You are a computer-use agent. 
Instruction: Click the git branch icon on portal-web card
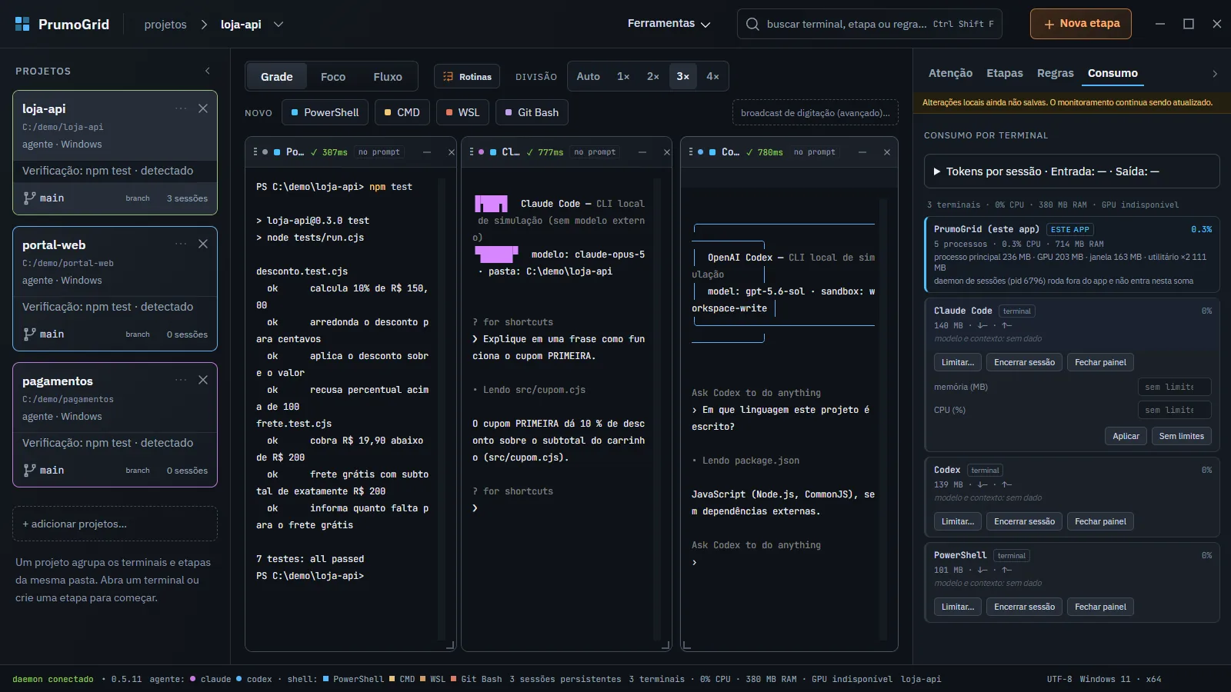pyautogui.click(x=29, y=334)
